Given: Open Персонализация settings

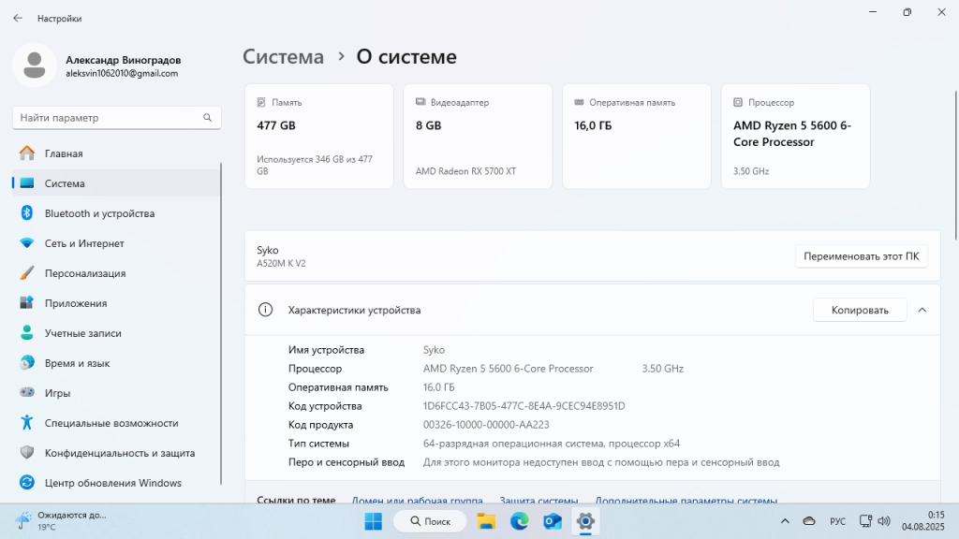Looking at the screenshot, I should [116, 273].
